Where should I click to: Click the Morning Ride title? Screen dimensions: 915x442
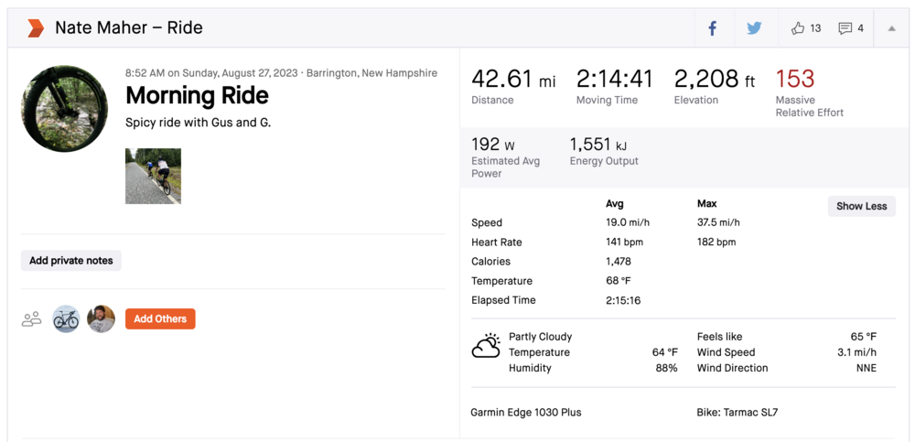tap(197, 95)
